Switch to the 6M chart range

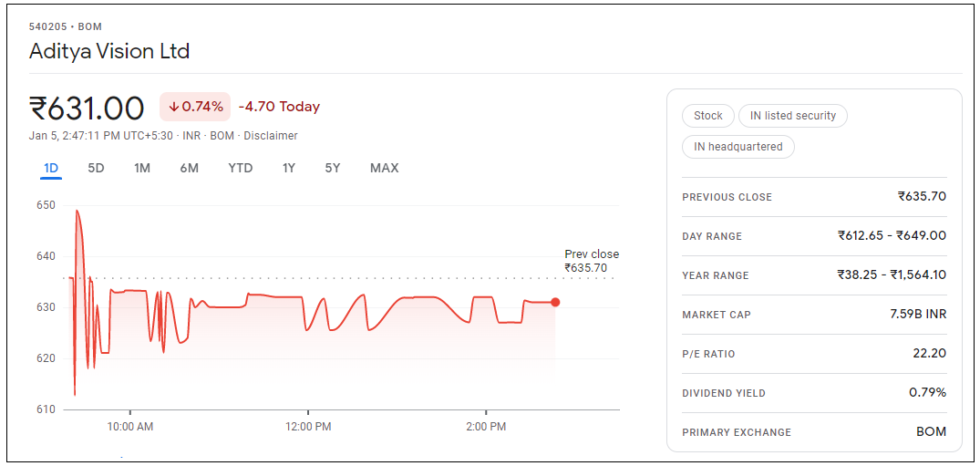pyautogui.click(x=189, y=169)
